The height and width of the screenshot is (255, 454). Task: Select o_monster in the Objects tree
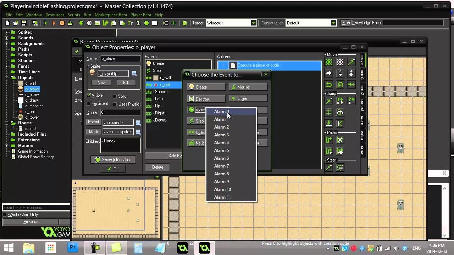click(x=34, y=106)
